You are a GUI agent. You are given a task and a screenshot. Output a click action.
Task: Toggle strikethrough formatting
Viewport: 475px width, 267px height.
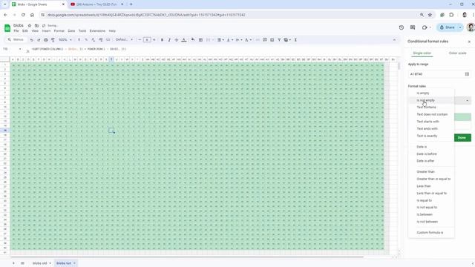coord(177,40)
